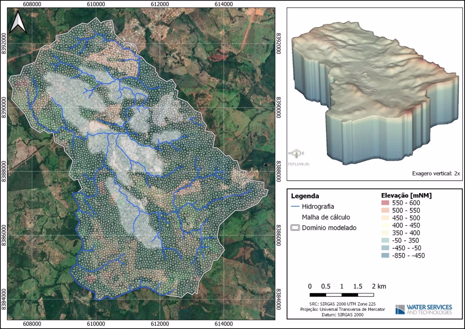Click the Water Services and Technologies logo

pos(424,309)
